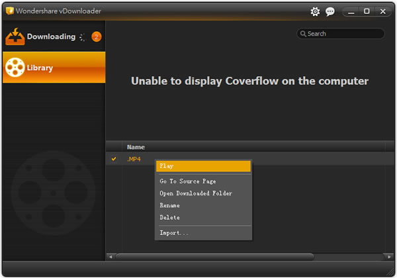Select the .MP4 file name
Viewport: 397px width, 278px height.
(x=134, y=159)
